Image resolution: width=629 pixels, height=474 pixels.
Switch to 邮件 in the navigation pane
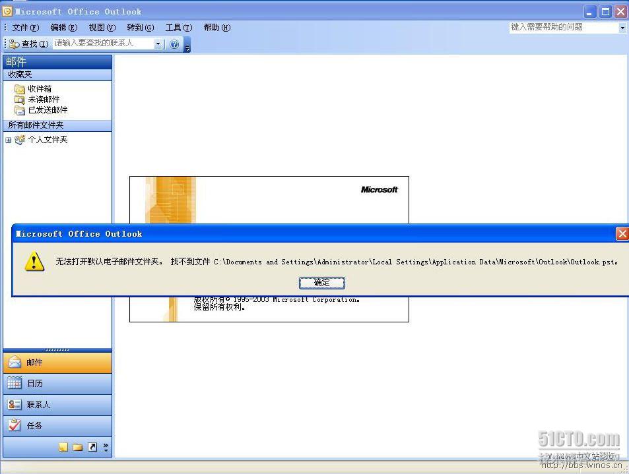click(57, 363)
